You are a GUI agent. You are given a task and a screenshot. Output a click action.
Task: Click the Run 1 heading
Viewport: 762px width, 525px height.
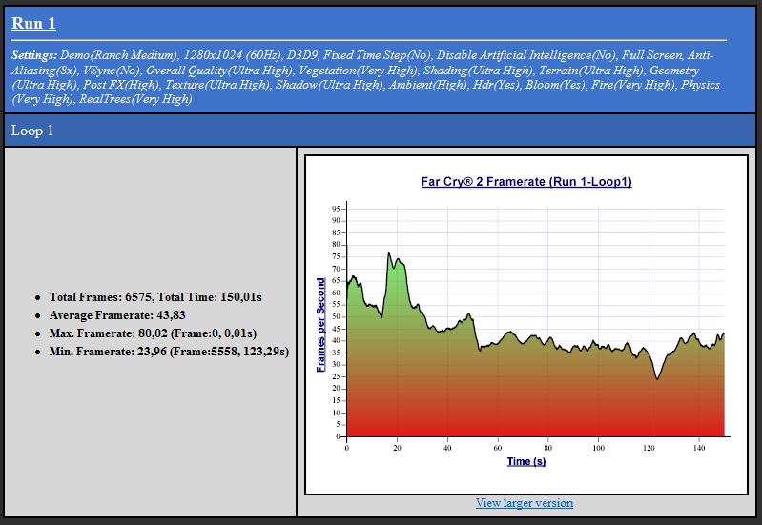pos(33,23)
